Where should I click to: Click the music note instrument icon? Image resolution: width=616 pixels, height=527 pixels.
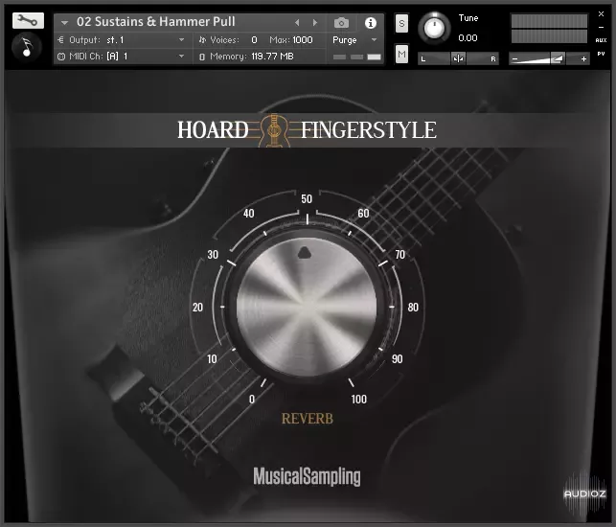click(x=27, y=47)
